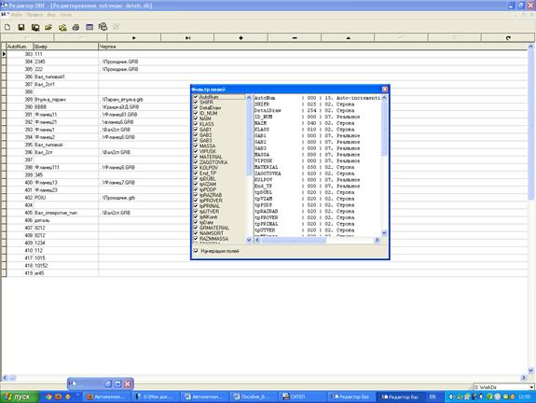
Task: Open the Правка menu
Action: [x=34, y=15]
